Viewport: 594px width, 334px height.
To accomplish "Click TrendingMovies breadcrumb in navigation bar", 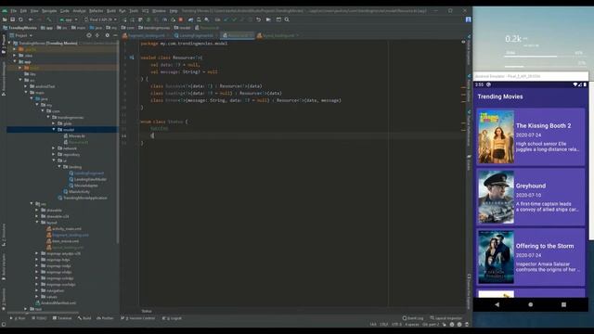I will coord(19,28).
